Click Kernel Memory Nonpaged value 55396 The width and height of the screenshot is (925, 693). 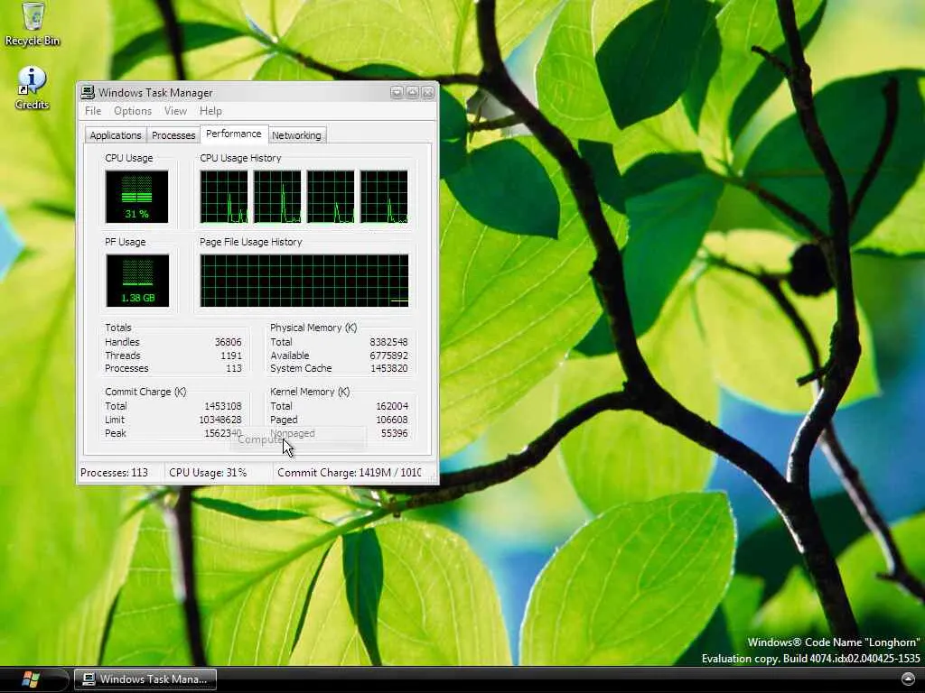395,433
